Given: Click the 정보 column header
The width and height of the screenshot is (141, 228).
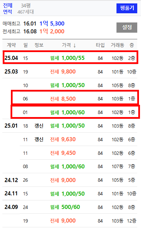Looking at the screenshot, I should (x=39, y=45).
